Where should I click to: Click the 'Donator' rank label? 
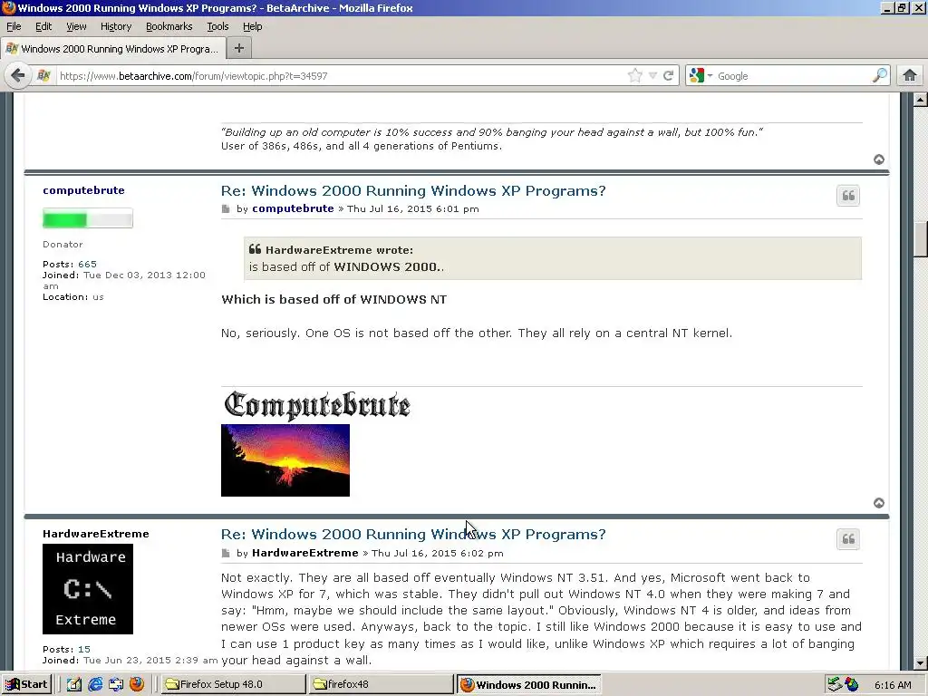pyautogui.click(x=63, y=244)
